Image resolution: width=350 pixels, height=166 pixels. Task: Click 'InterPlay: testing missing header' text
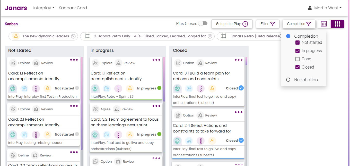tap(36, 143)
